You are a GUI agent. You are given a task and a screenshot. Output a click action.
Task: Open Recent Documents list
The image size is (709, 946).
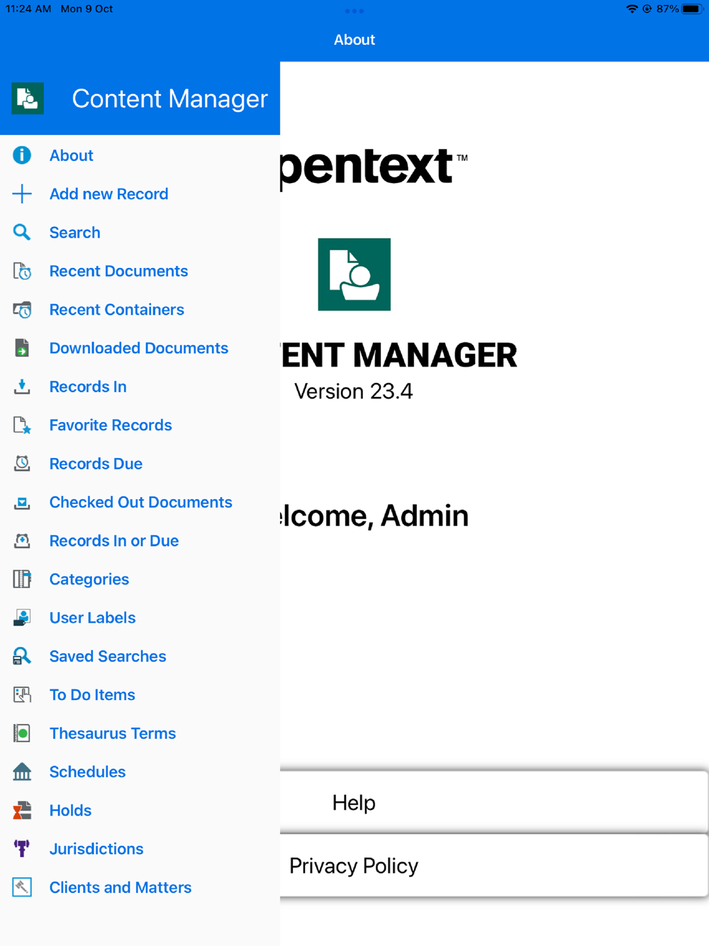pyautogui.click(x=118, y=271)
